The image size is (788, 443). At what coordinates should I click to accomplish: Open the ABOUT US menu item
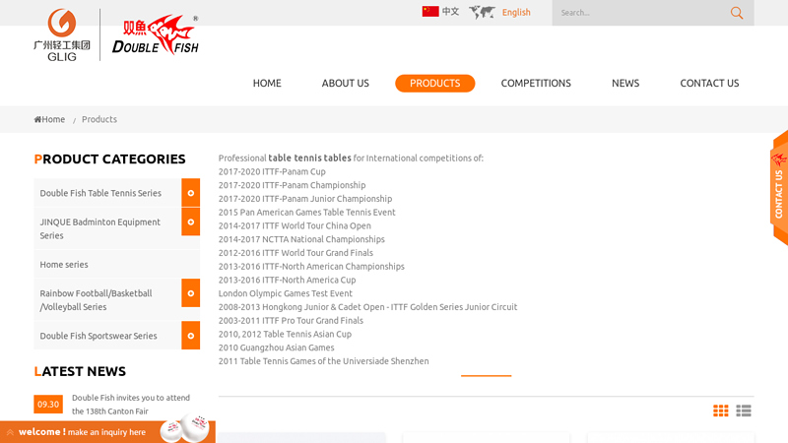click(346, 84)
